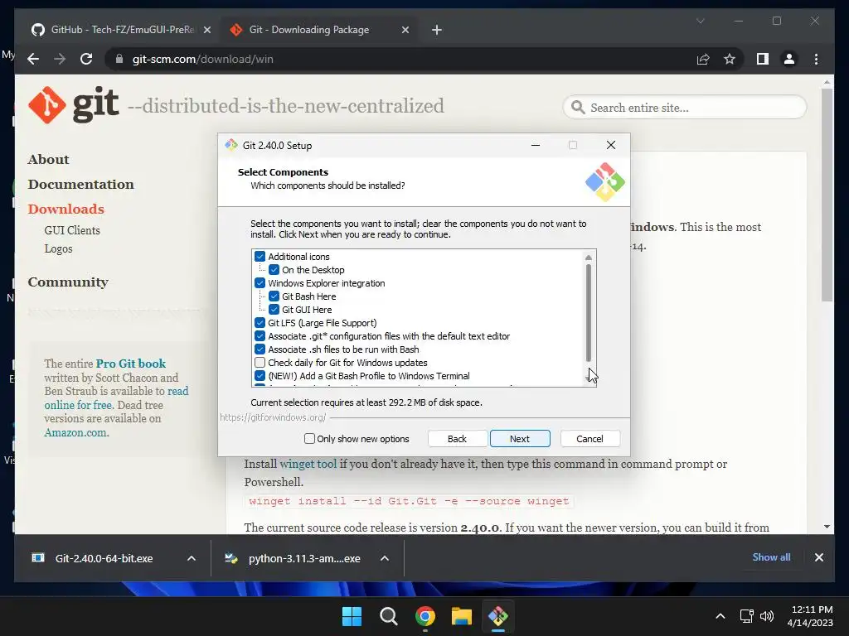Click the page scrollbar down arrow
The height and width of the screenshot is (636, 849).
(827, 527)
